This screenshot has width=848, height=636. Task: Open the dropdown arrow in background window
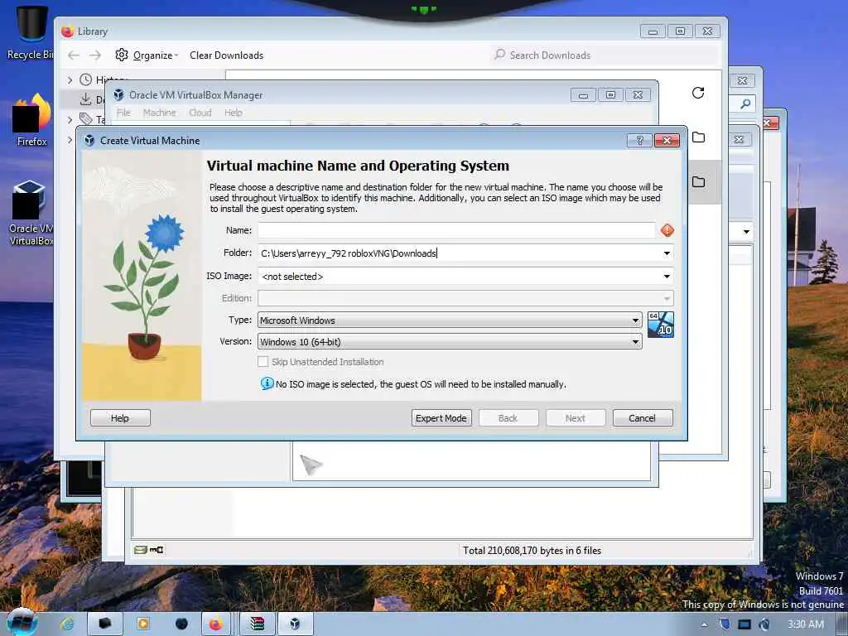tap(746, 232)
